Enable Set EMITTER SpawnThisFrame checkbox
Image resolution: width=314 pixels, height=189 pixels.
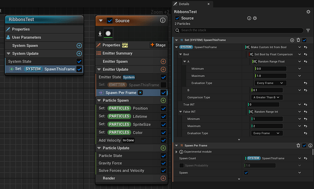(x=163, y=85)
